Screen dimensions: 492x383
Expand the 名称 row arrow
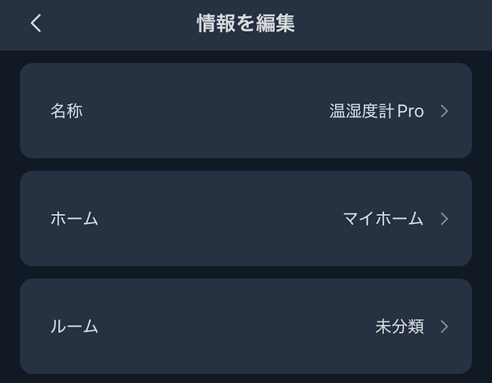[444, 111]
